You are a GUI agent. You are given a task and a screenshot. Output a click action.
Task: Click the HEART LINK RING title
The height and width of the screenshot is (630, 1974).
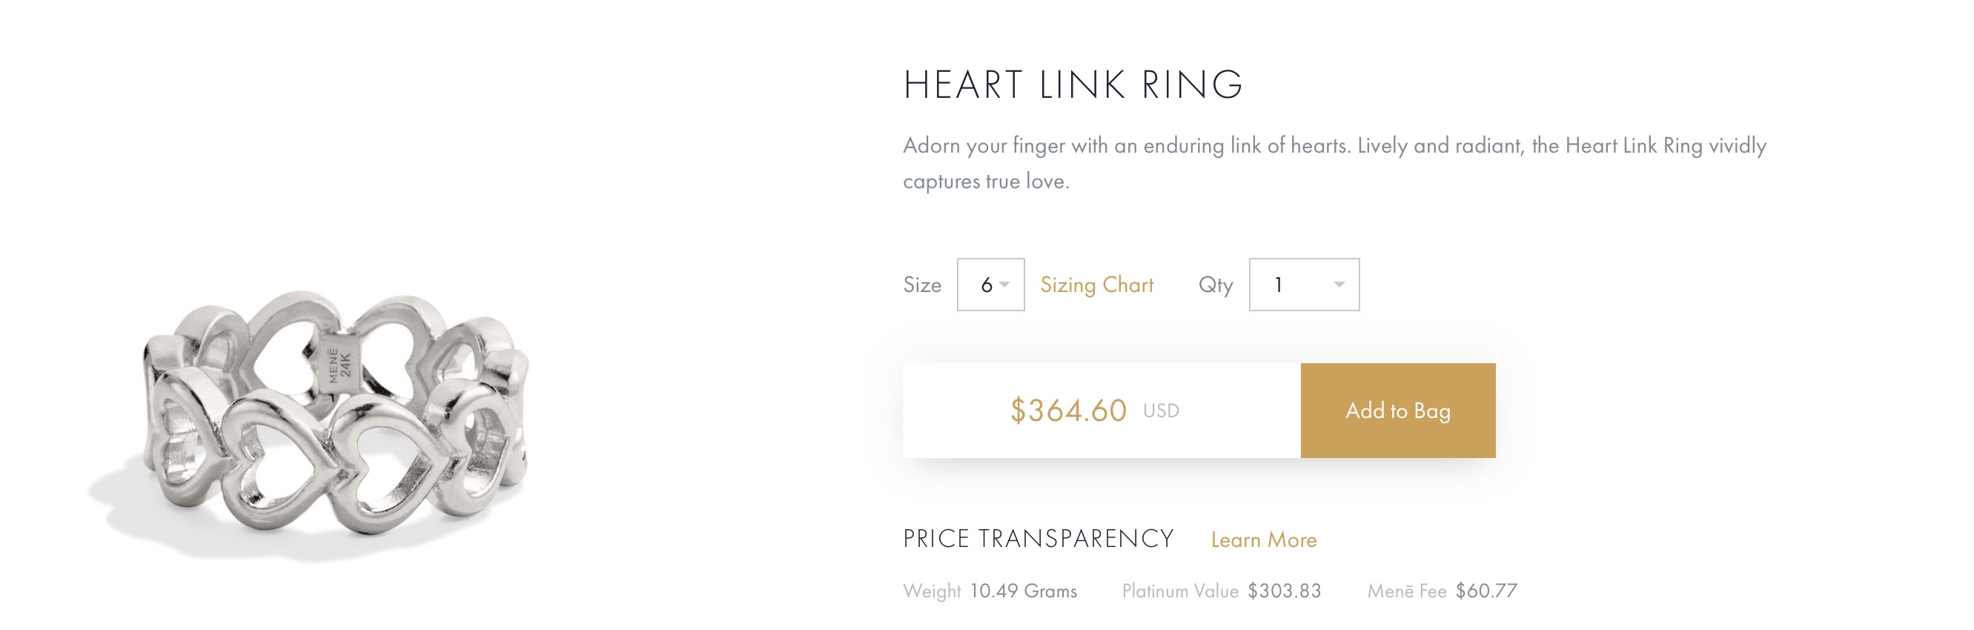(x=1072, y=84)
